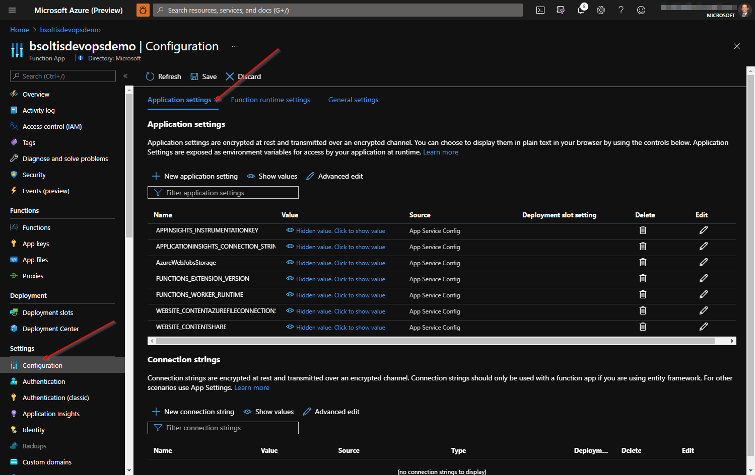
Task: Click Save in the toolbar
Action: 203,76
